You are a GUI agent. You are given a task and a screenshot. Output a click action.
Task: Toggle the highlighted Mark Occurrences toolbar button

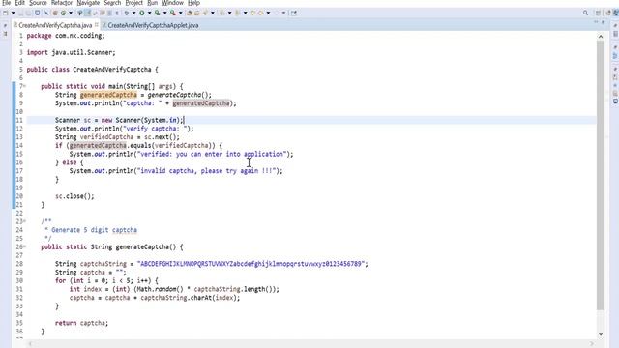(87, 13)
